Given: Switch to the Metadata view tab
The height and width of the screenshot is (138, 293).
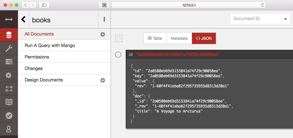Looking at the screenshot, I should click(x=179, y=38).
